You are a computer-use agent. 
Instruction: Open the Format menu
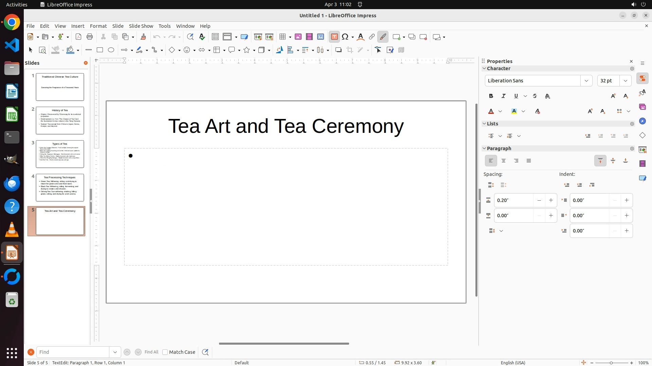[98, 26]
